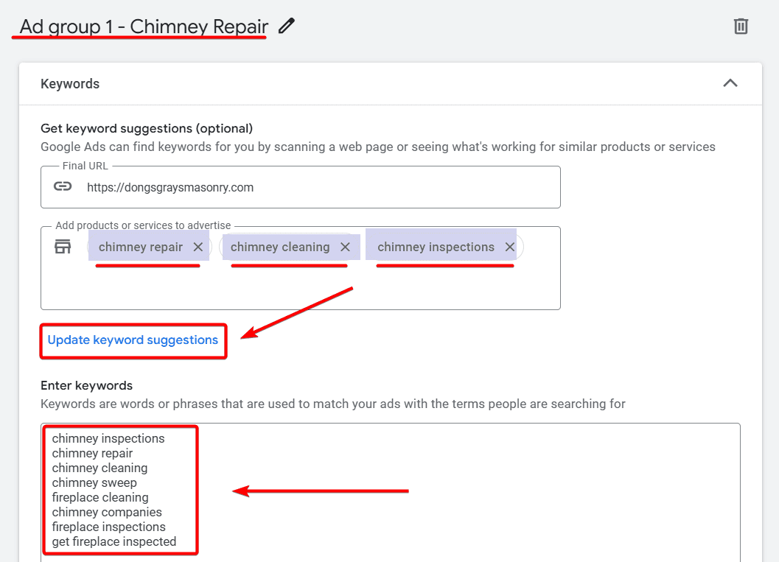Select the chimney cleaning chip label
Image resolution: width=779 pixels, height=562 pixels.
[x=280, y=247]
